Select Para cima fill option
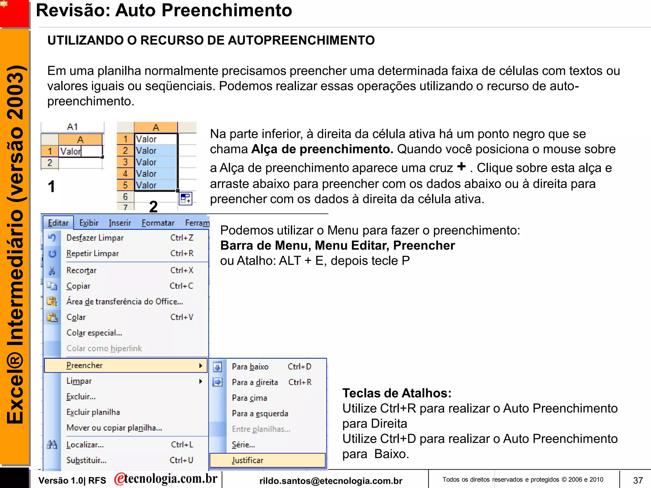Screen dimensions: 651x488 pyautogui.click(x=268, y=398)
